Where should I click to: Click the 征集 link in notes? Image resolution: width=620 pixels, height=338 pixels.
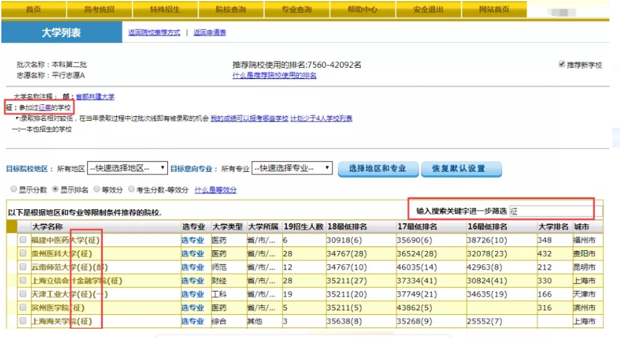(44, 108)
